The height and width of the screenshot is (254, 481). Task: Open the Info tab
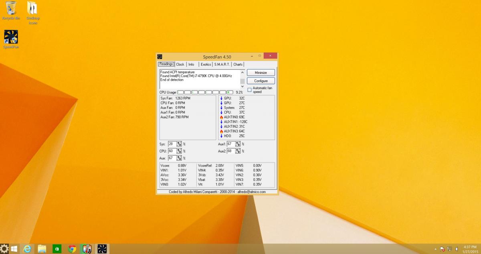[192, 64]
